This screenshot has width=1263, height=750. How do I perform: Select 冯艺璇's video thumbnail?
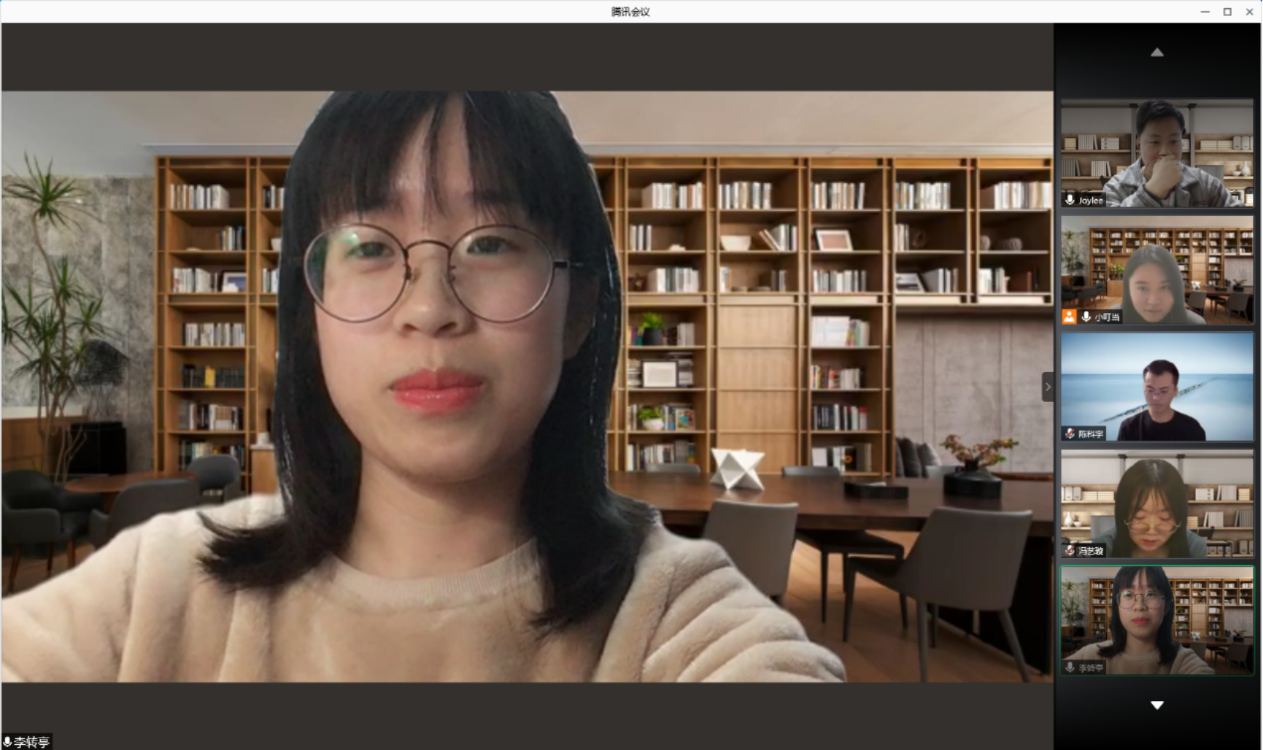tap(1156, 503)
